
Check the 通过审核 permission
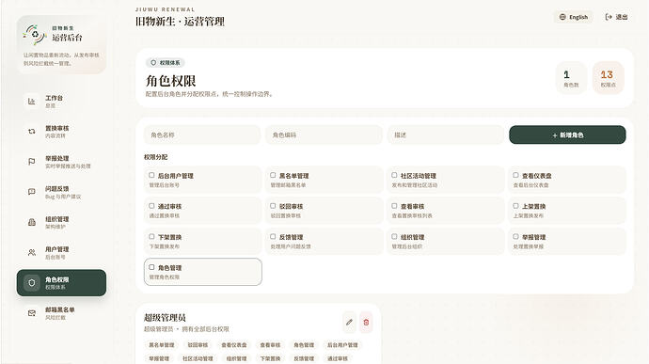pyautogui.click(x=151, y=206)
